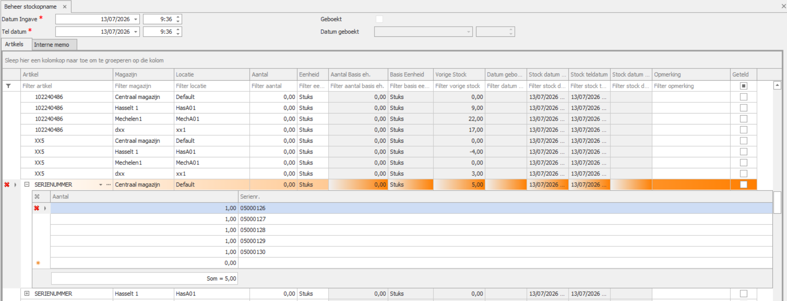The image size is (787, 301).
Task: Check Geteld for 102240486 Centraal magazijn
Action: [x=744, y=97]
